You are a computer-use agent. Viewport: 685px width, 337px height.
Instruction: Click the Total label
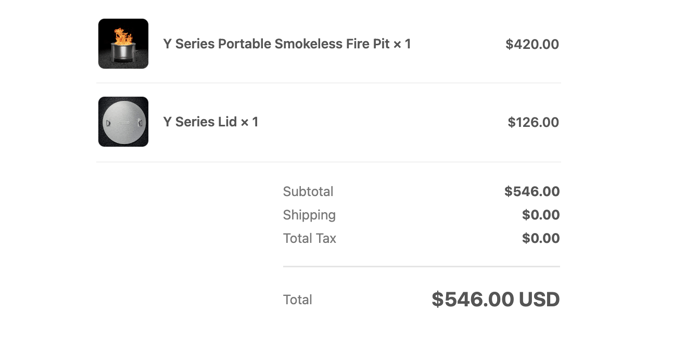298,300
